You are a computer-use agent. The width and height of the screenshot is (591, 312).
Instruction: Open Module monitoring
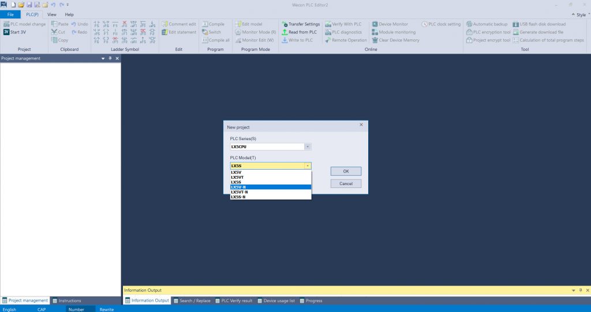[x=394, y=32]
